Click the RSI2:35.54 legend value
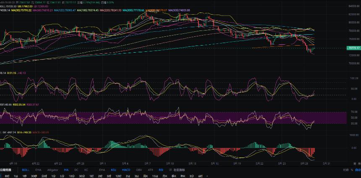 click(x=19, y=104)
